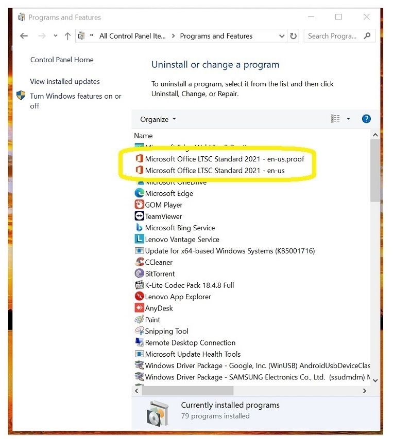Click the TeamViewer icon

[140, 216]
